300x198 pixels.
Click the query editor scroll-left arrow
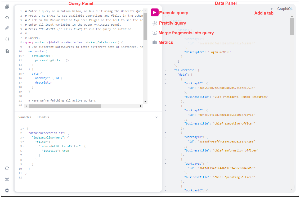pos(26,106)
